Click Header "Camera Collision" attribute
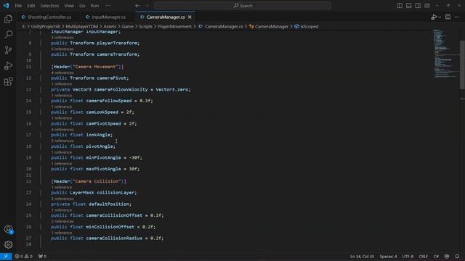This screenshot has width=465, height=261. click(x=89, y=181)
